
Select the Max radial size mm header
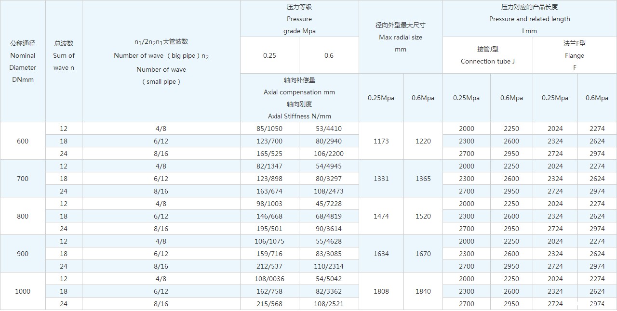[400, 37]
